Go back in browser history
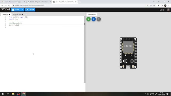 [x=2, y=6]
